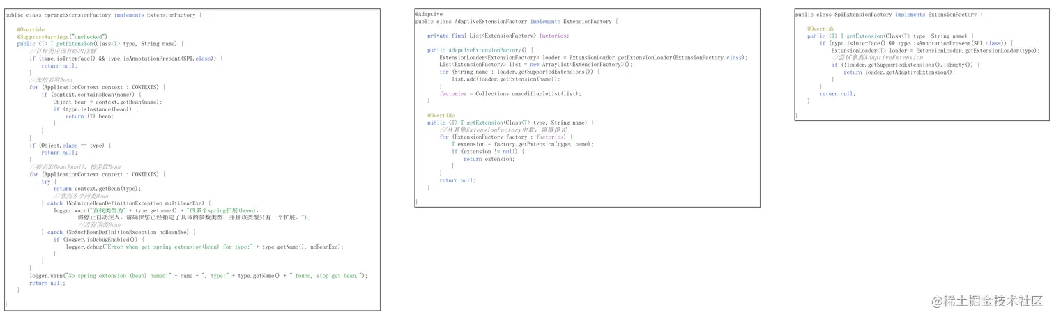The height and width of the screenshot is (319, 1054).
Task: Click the 'try {' line
Action: 49,181
